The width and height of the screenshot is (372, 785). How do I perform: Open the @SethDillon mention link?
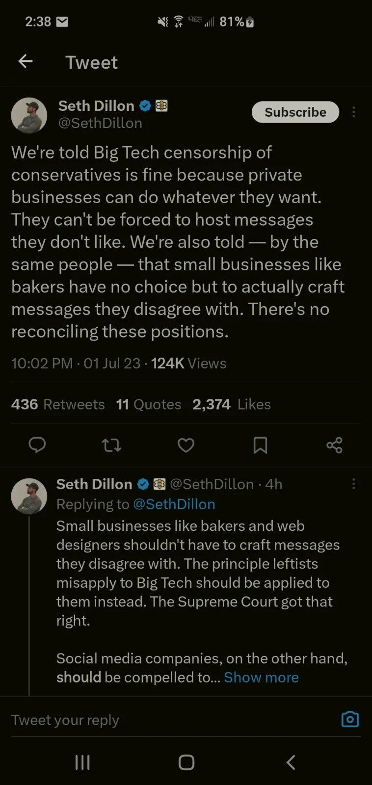pos(174,504)
